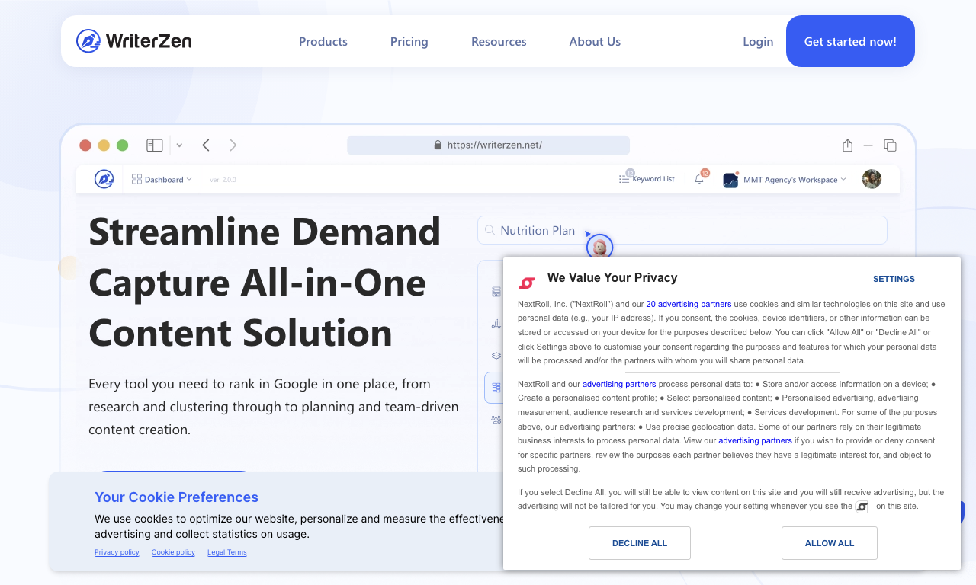The height and width of the screenshot is (585, 976).
Task: Click the Privacy policy link
Action: pos(117,552)
